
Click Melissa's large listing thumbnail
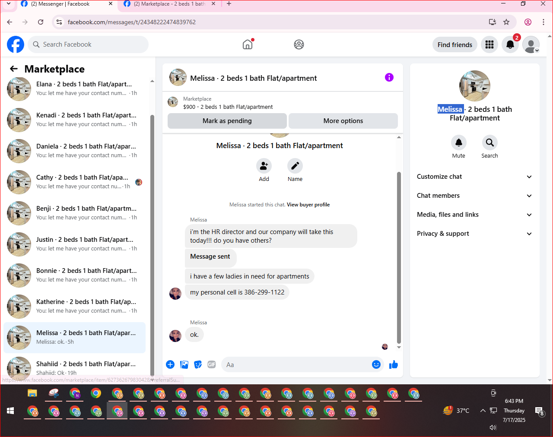475,86
